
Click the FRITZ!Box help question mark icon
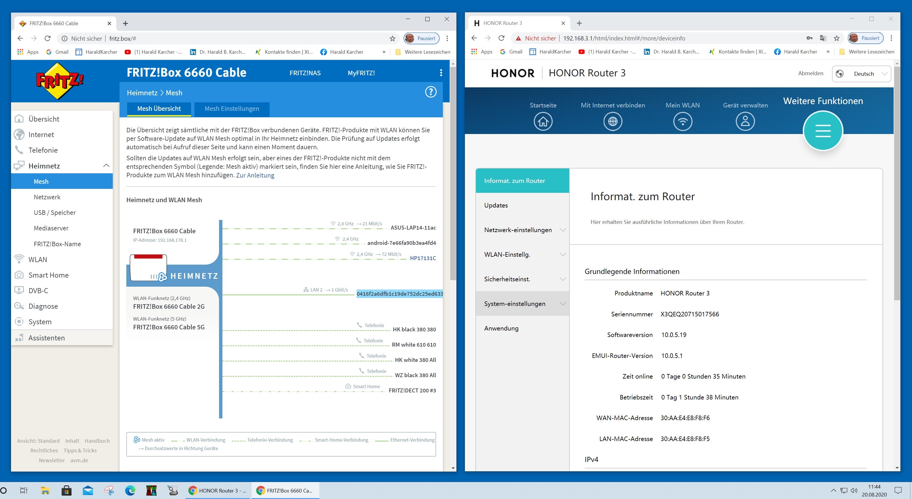tap(430, 92)
